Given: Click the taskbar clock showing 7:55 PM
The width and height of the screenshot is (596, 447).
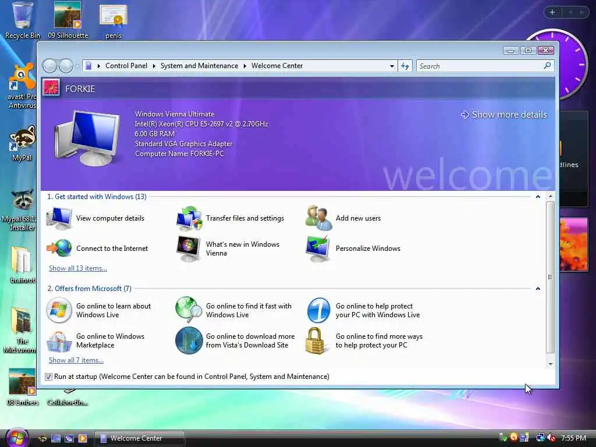Looking at the screenshot, I should point(573,438).
